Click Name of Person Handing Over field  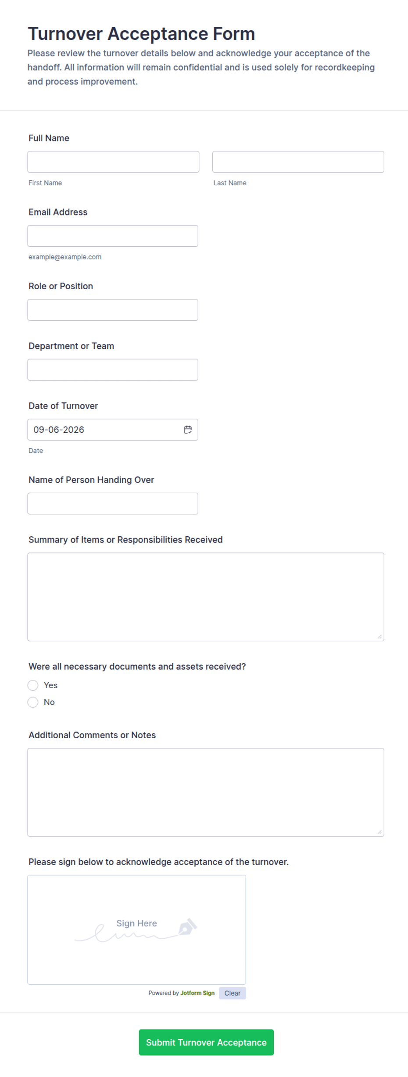point(113,503)
